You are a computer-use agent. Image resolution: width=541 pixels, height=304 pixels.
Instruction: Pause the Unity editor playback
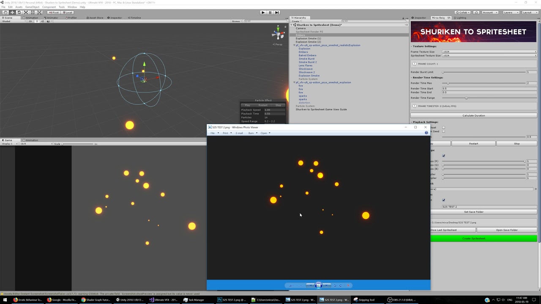click(x=270, y=12)
